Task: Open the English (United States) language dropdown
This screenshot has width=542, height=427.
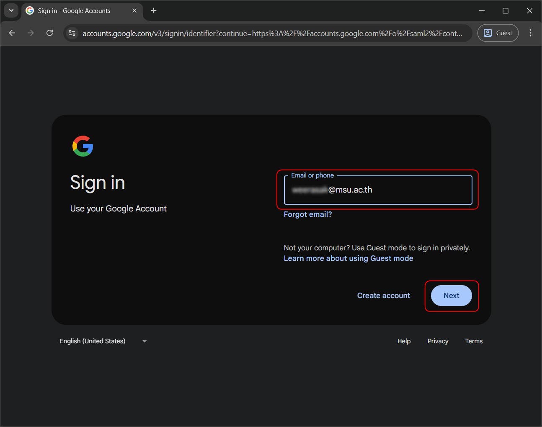Action: (x=103, y=341)
